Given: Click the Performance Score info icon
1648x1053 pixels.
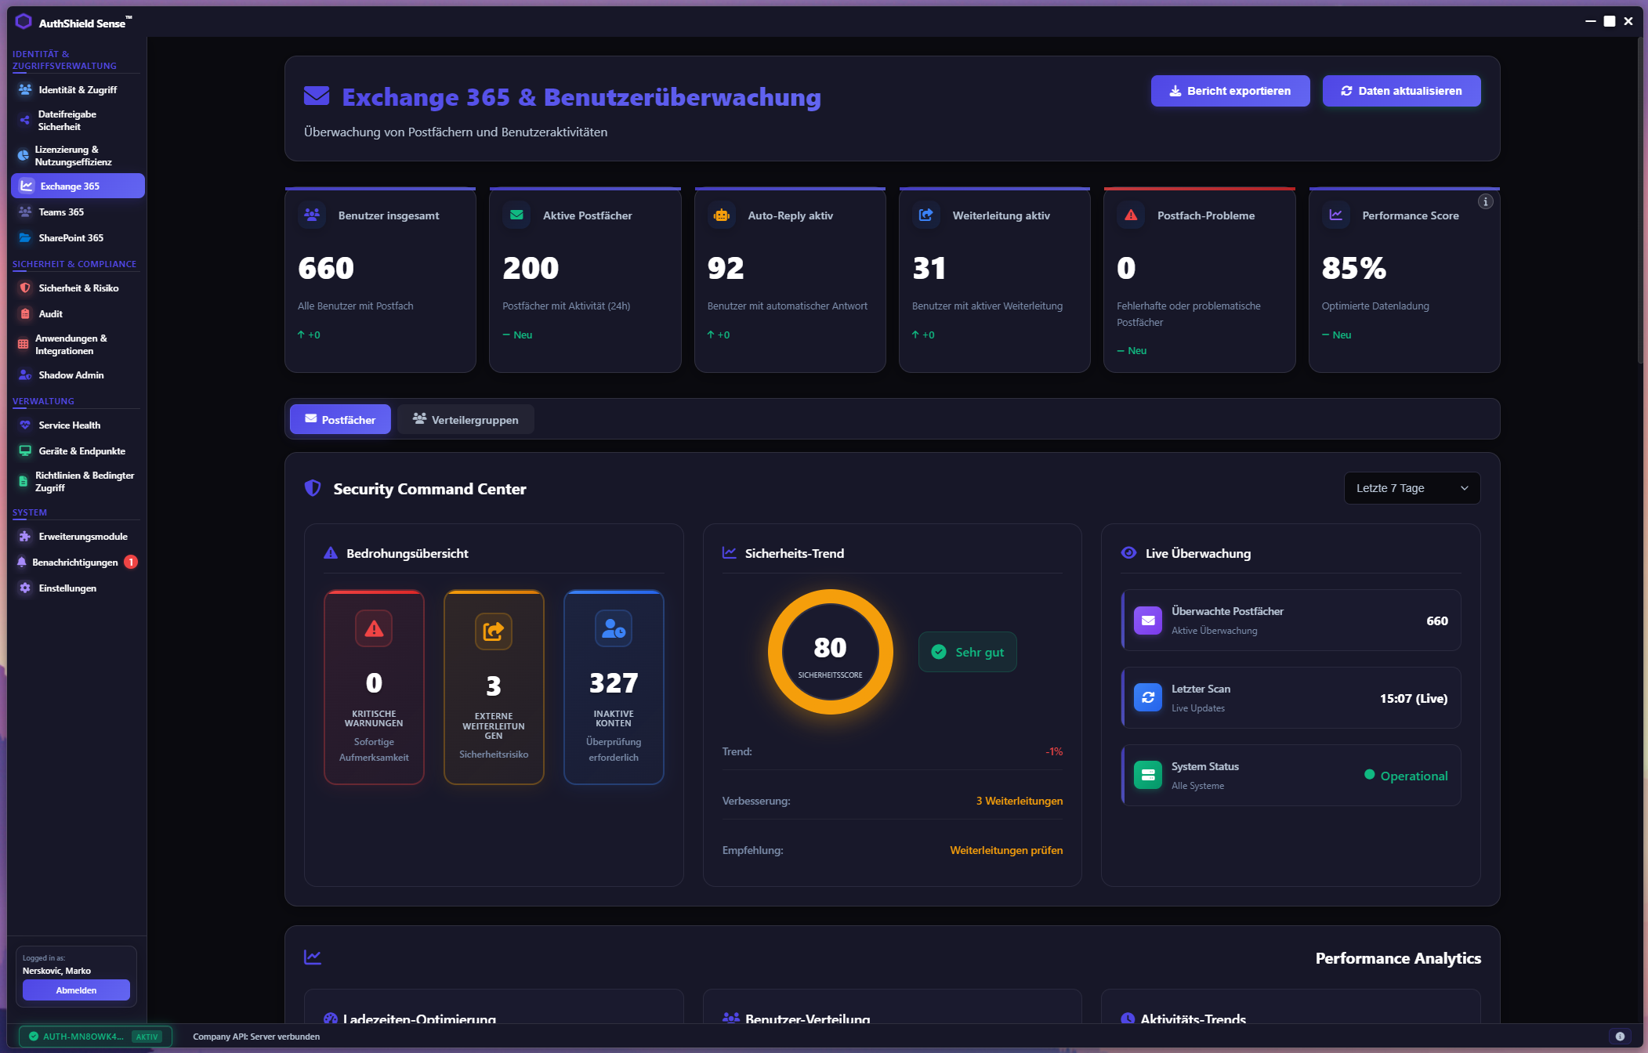Looking at the screenshot, I should click(x=1485, y=202).
